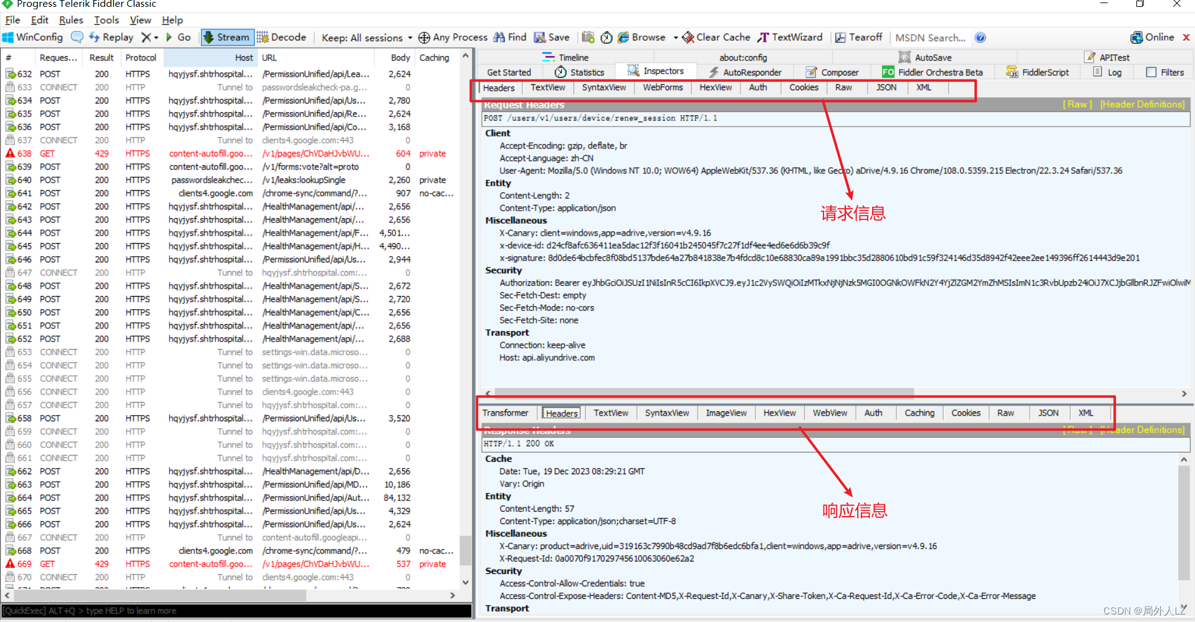Switch to the Statistics tab
1195x622 pixels.
click(x=579, y=72)
